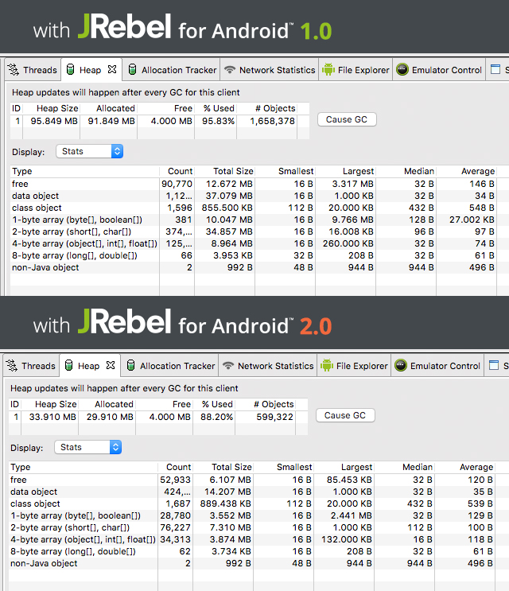Screen dimensions: 509x591
Task: Click the cut-off window icon tab in 2.0 panel
Action: click(495, 366)
